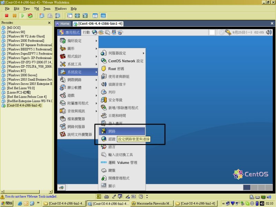
Task: Select 日期和時間 Date and Time
Action: tap(122, 116)
